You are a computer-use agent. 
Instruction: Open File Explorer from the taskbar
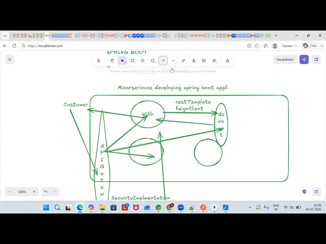[102, 207]
